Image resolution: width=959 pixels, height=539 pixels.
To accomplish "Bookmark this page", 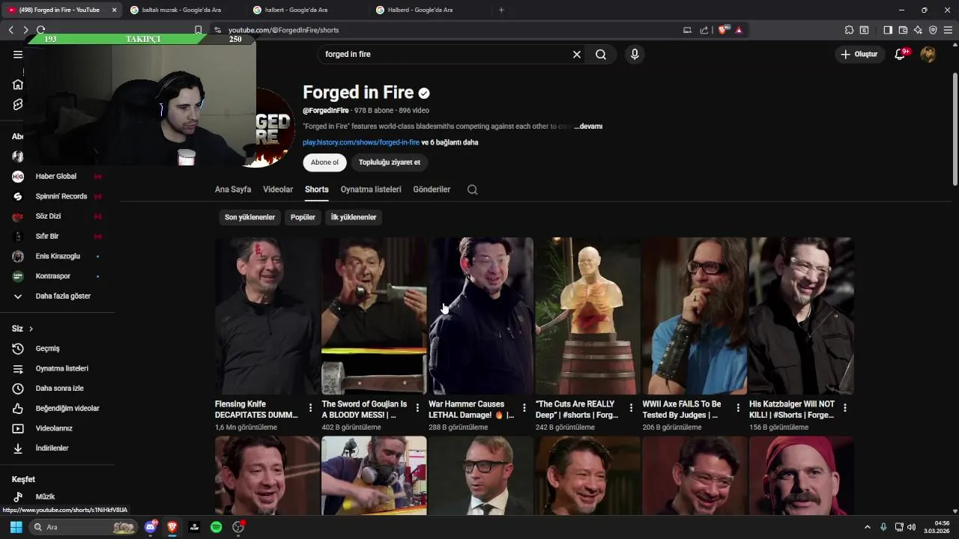I will [x=198, y=30].
